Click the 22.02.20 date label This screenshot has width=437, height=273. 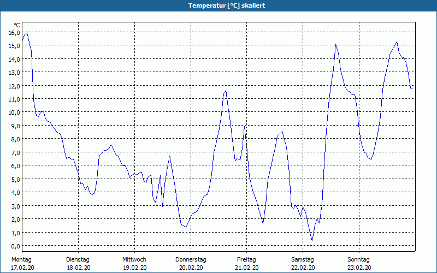point(303,268)
